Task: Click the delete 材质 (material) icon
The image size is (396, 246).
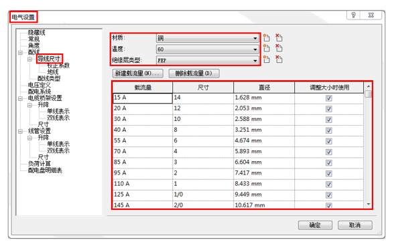Action: tap(279, 38)
